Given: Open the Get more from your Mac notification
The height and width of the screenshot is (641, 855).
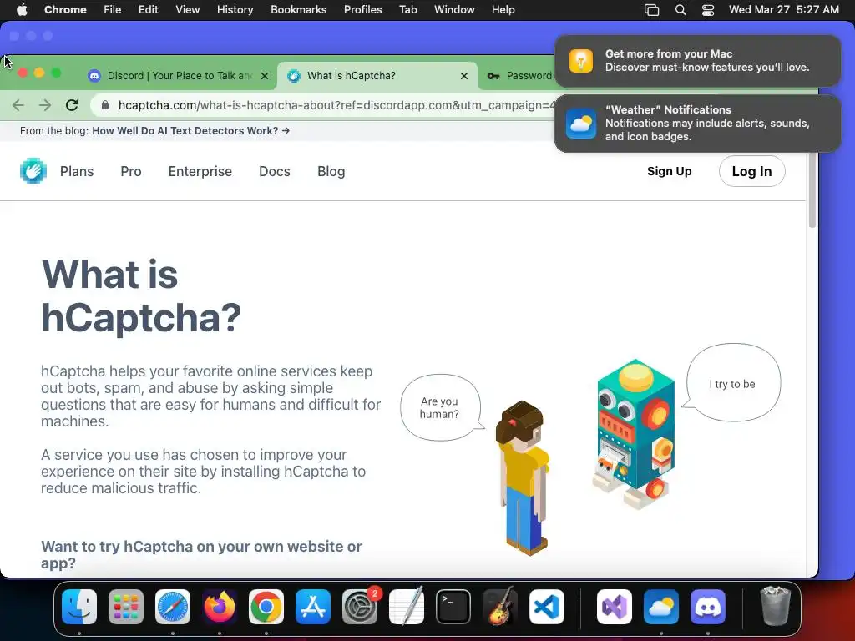Looking at the screenshot, I should (697, 60).
